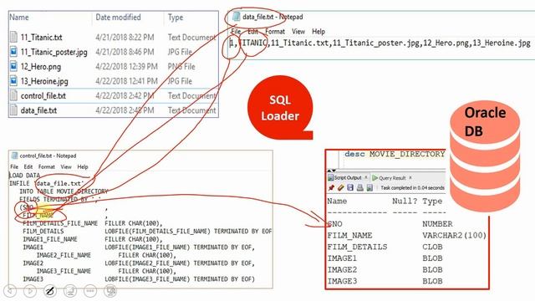
Task: Select the file named data_file.txt in explorer
Action: 39,110
